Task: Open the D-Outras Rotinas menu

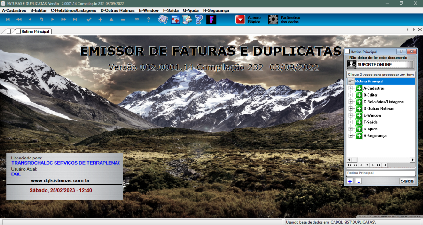Action: (x=117, y=10)
